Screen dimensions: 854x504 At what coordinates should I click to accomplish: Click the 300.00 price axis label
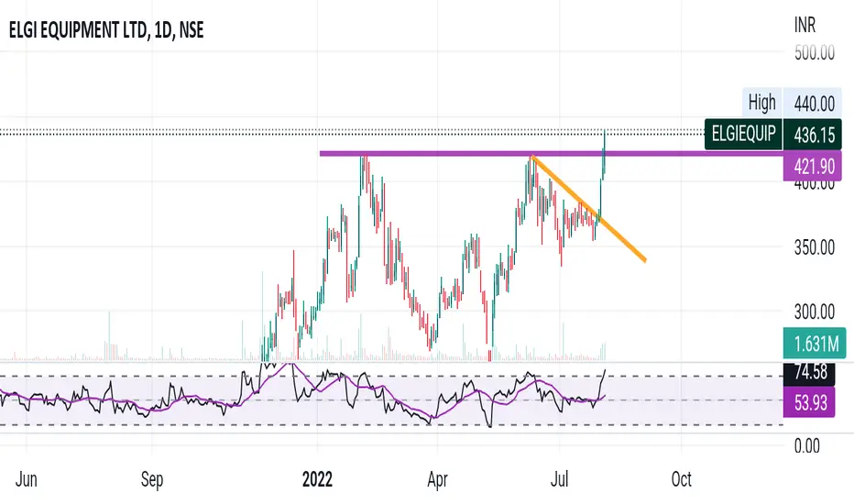[815, 312]
